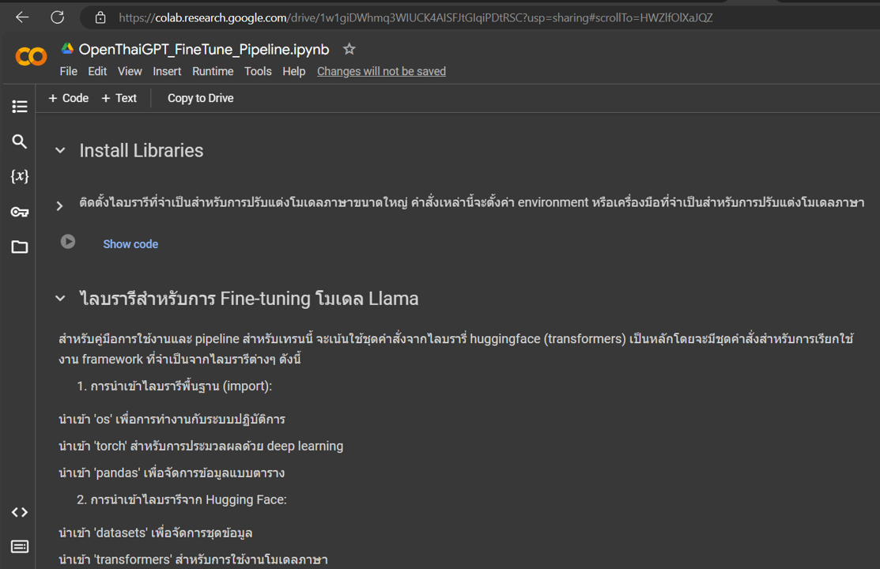This screenshot has width=880, height=569.
Task: Open the table of contents panel
Action: [20, 106]
